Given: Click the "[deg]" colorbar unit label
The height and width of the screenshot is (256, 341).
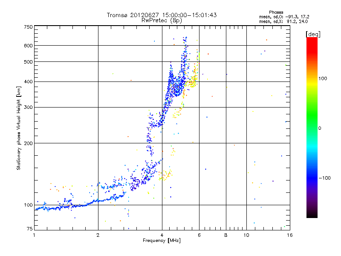Looking at the screenshot, I should pos(313,34).
